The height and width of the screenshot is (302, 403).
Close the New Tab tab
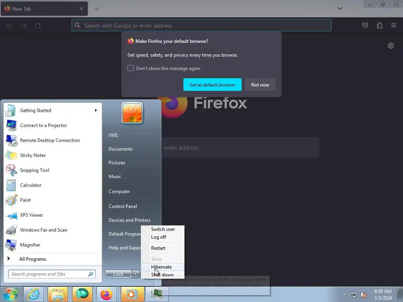point(81,9)
